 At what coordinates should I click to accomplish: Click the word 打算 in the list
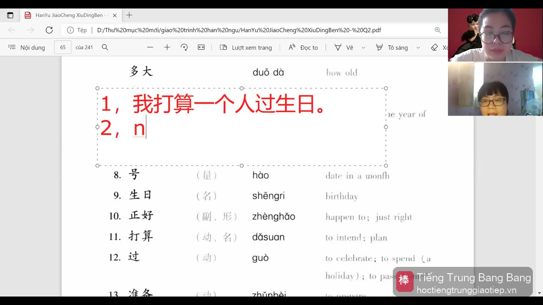(x=141, y=236)
